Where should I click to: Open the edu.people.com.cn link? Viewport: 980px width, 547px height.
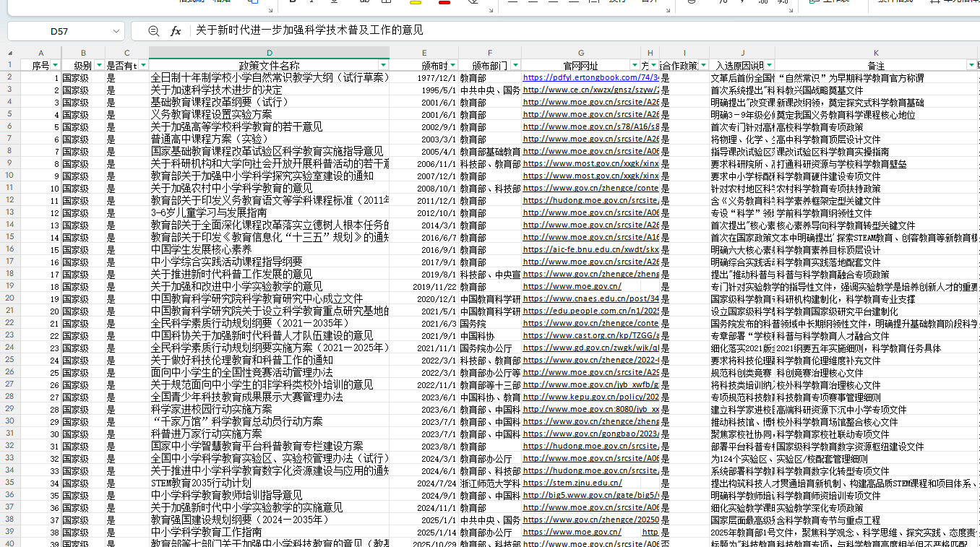pyautogui.click(x=590, y=311)
